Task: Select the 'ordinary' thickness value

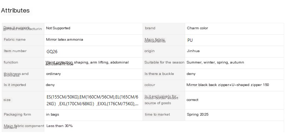Action: [x=53, y=74]
